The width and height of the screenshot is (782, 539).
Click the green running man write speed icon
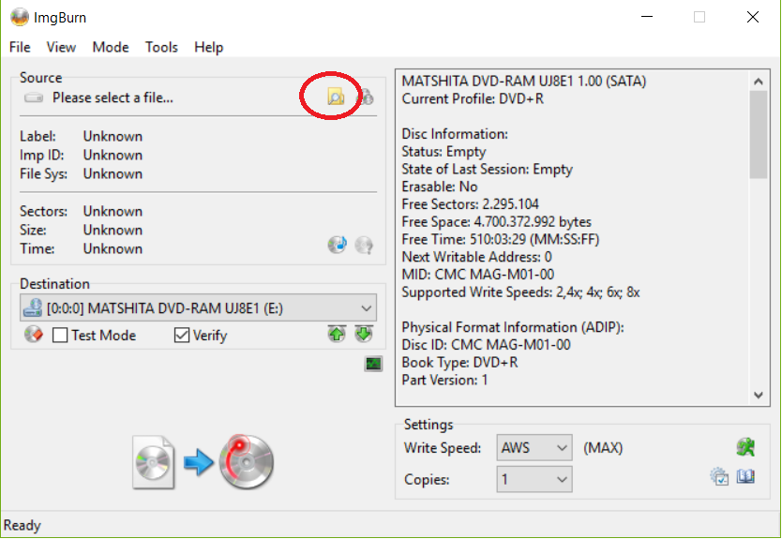click(x=745, y=447)
